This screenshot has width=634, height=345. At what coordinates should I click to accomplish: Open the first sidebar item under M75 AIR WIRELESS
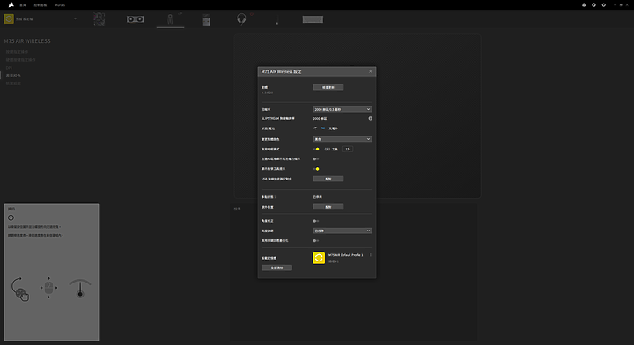pyautogui.click(x=17, y=52)
